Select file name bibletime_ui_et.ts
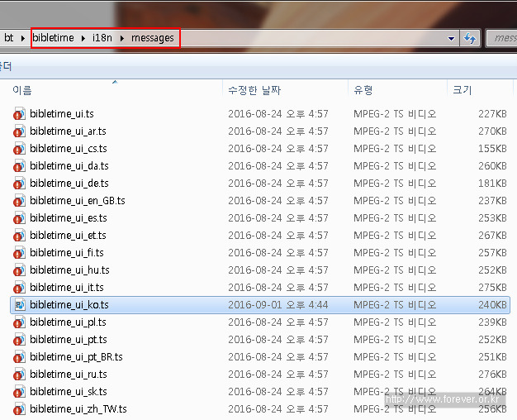517x420 pixels. tap(68, 236)
